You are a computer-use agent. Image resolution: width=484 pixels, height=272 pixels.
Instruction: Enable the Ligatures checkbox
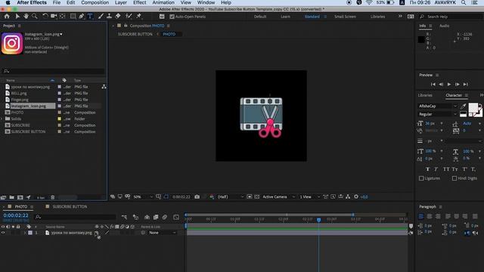coord(421,178)
